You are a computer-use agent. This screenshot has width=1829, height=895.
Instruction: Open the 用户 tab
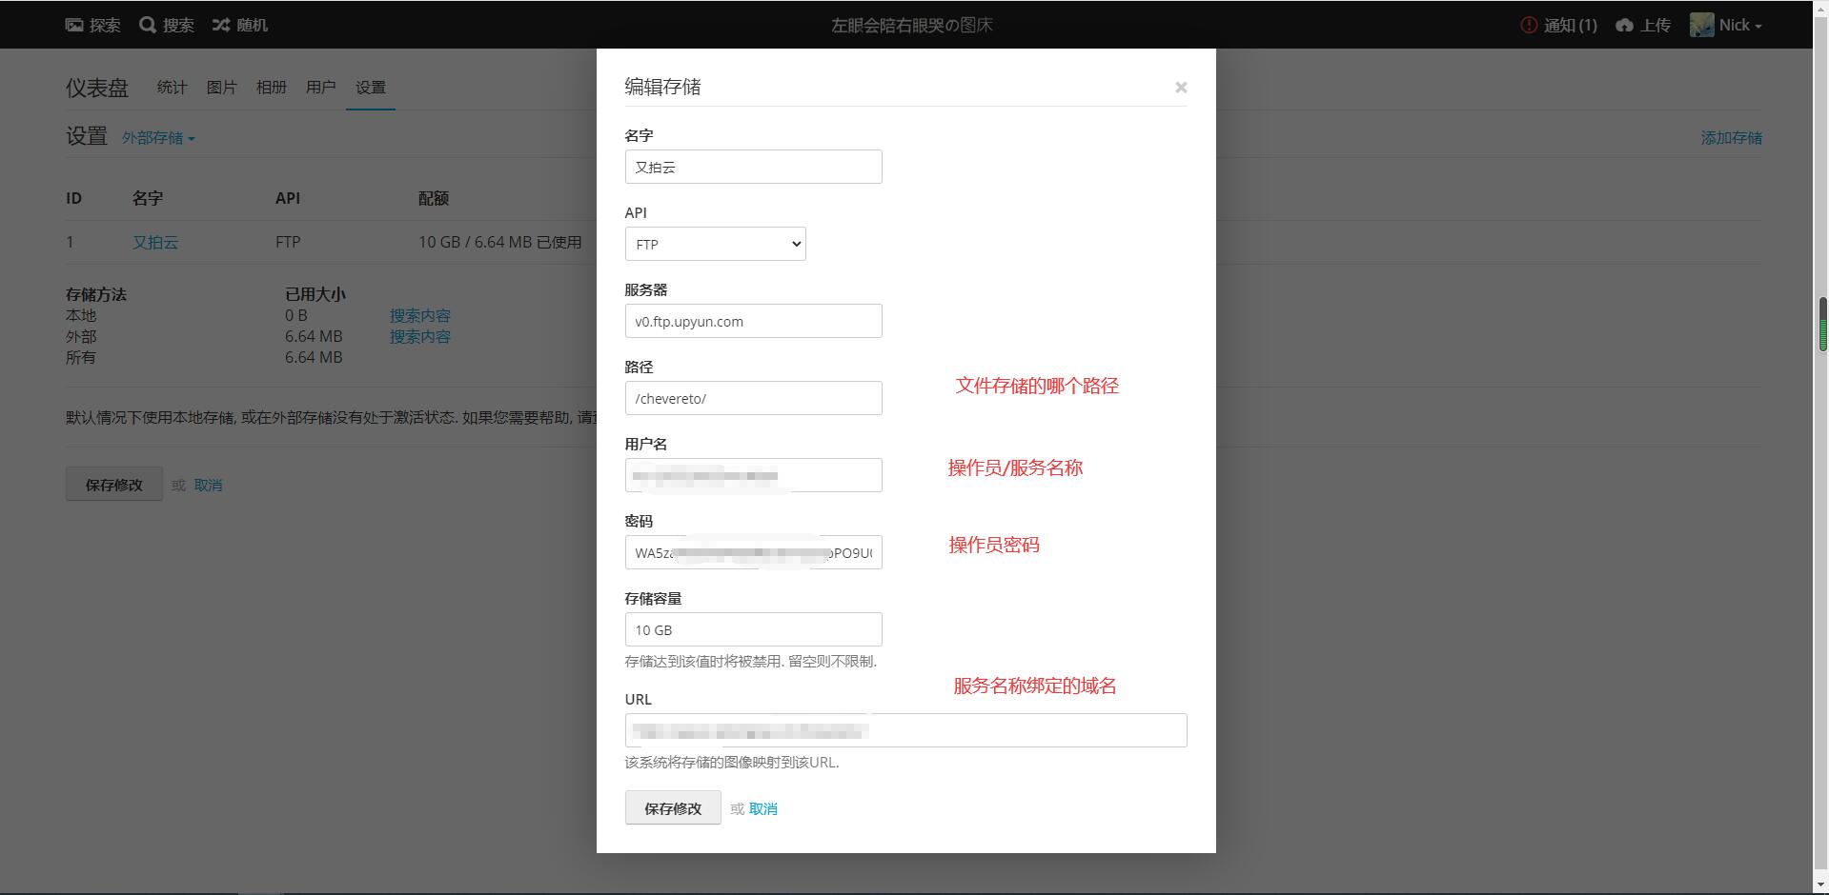(x=320, y=87)
